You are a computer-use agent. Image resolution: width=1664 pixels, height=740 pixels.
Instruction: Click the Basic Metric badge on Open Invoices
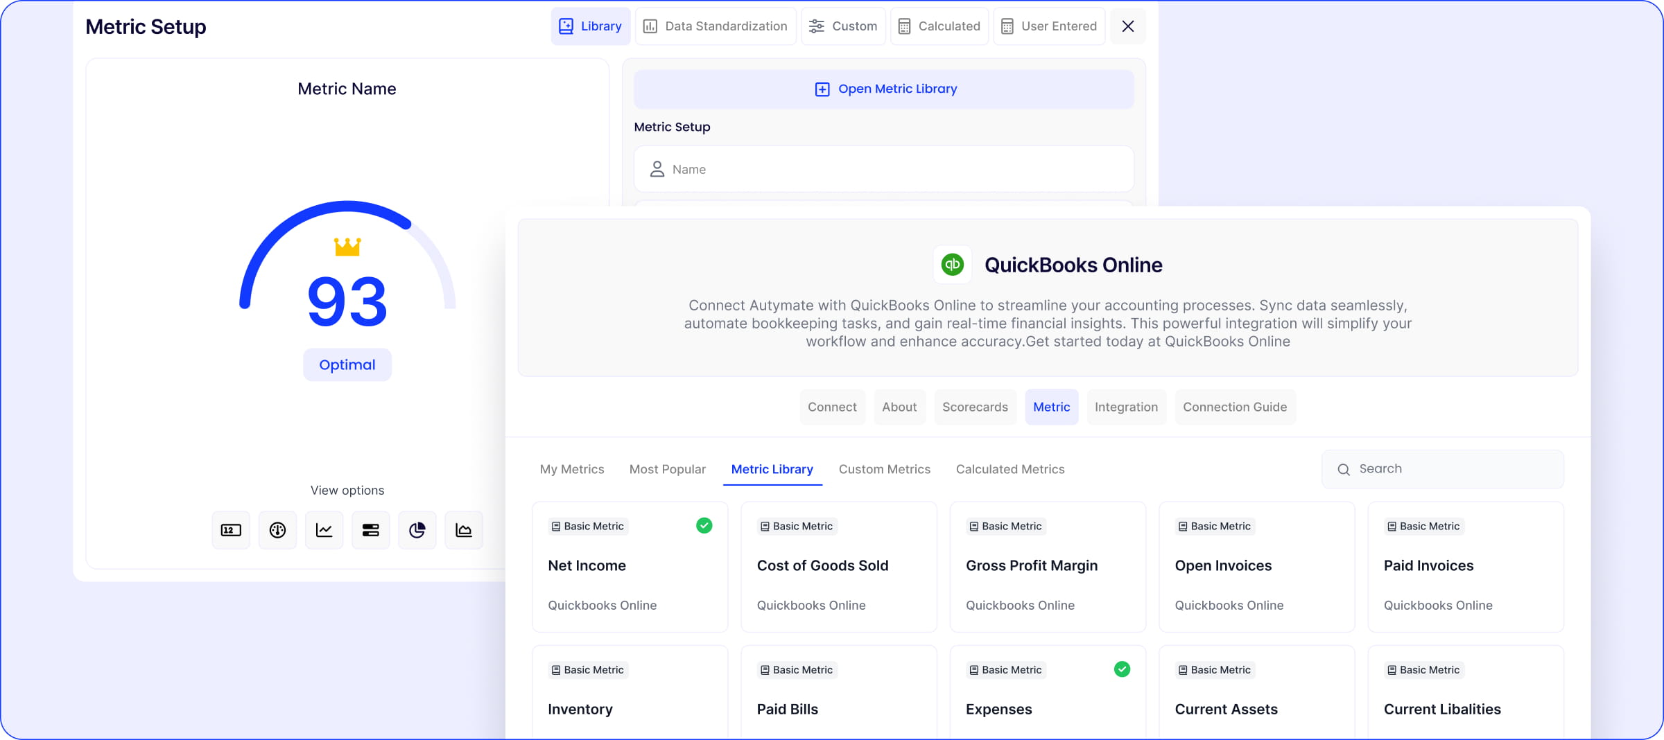pos(1215,527)
